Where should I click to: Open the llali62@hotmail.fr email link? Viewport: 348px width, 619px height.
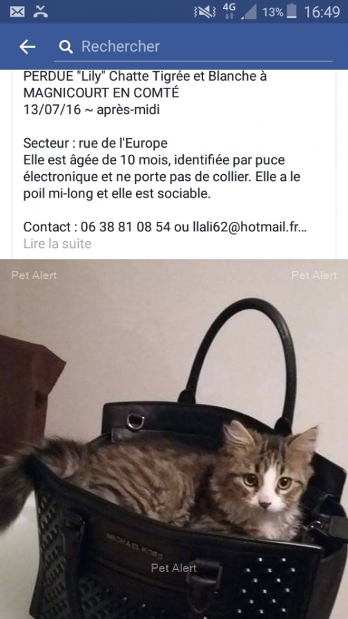[x=246, y=227]
